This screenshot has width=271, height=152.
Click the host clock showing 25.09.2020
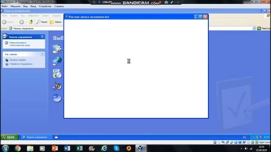(x=262, y=148)
